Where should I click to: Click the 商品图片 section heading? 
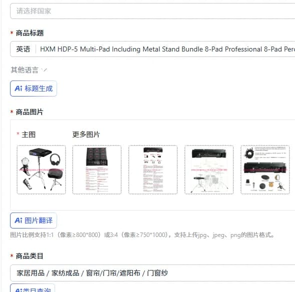(30, 112)
